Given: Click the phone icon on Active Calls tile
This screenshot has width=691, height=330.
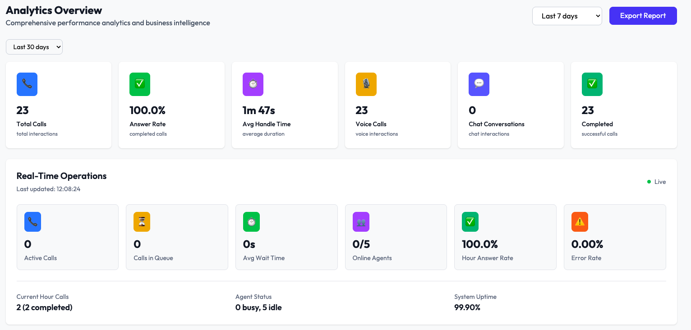Looking at the screenshot, I should pos(32,222).
